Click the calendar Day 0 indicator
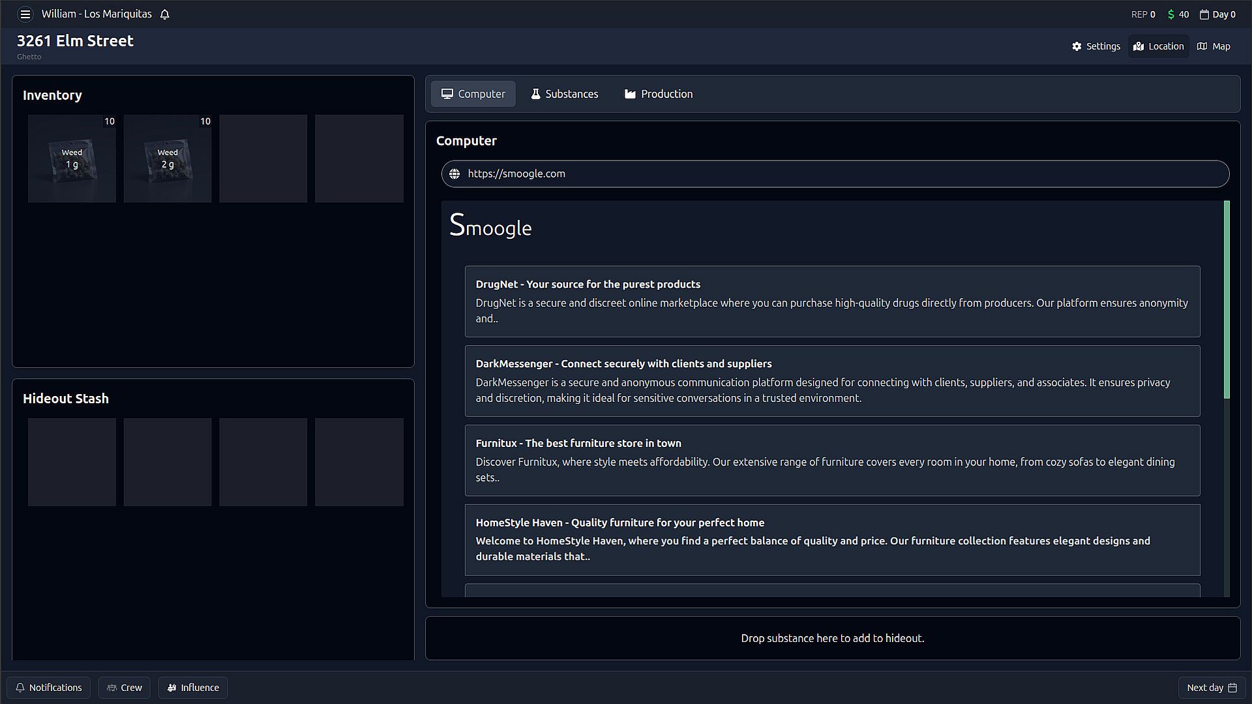Image resolution: width=1252 pixels, height=704 pixels. click(1217, 14)
